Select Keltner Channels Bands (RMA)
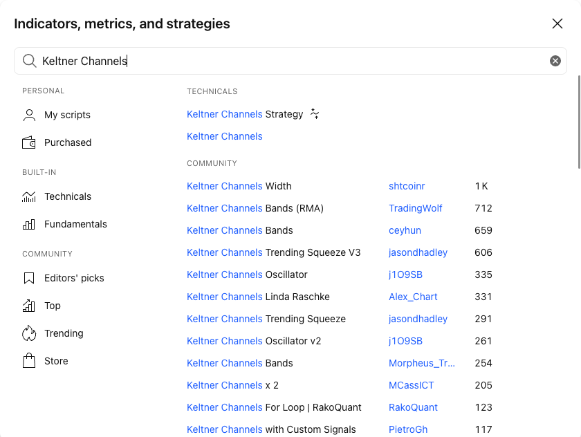Viewport: 581px width, 437px height. (255, 208)
